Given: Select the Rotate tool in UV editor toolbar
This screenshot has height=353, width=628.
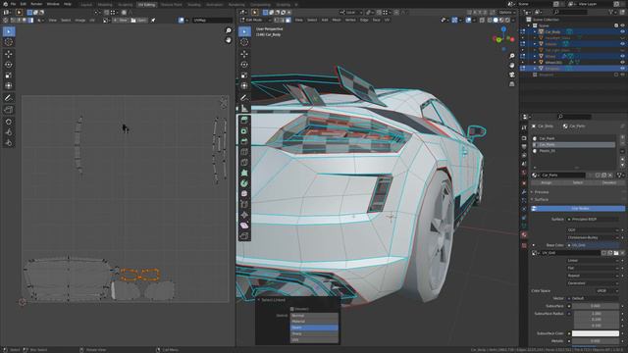Looking at the screenshot, I should (9, 65).
